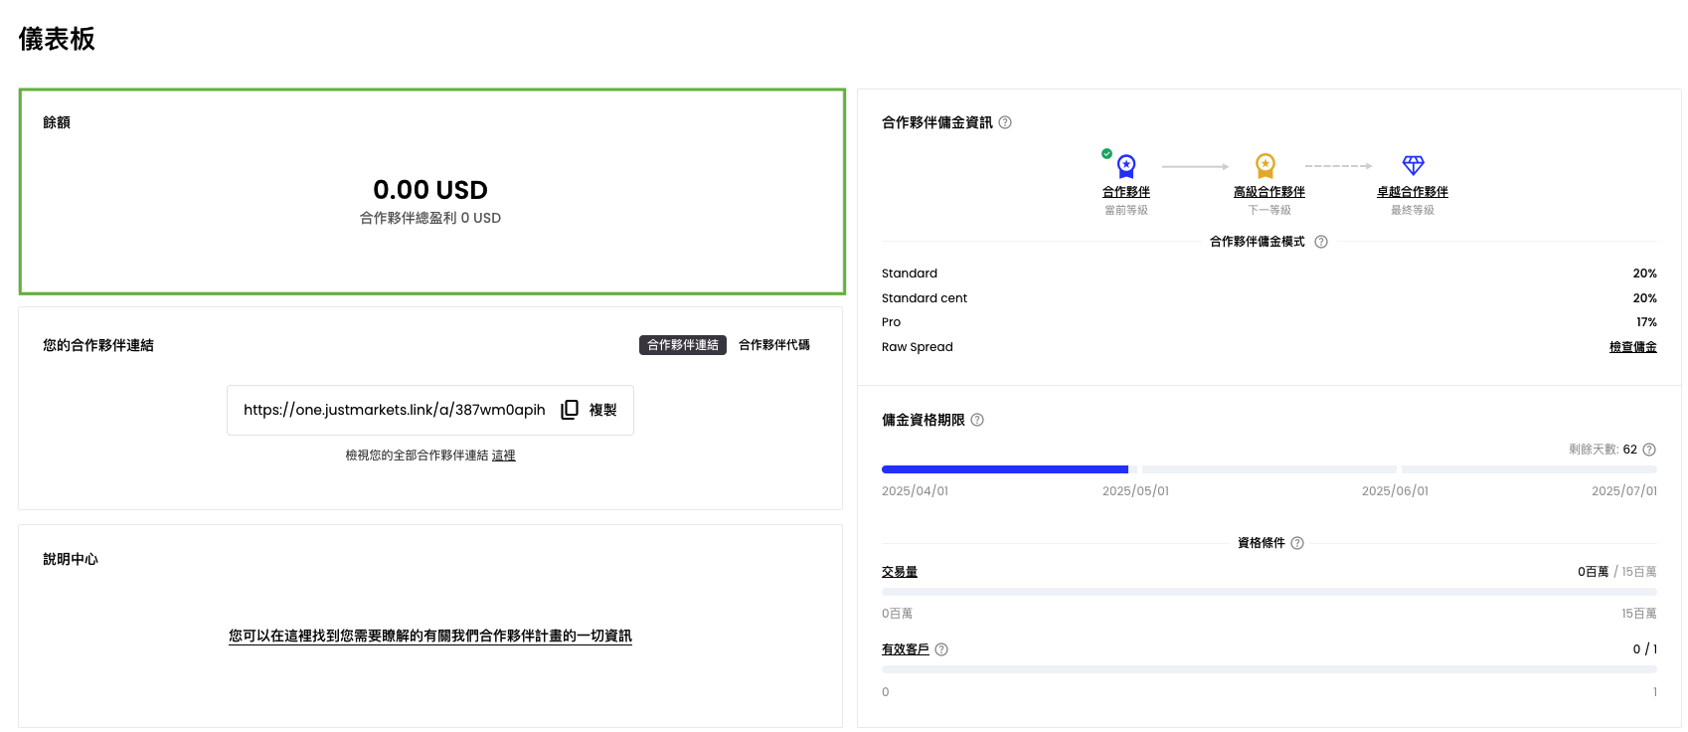The width and height of the screenshot is (1688, 732).
Task: Open help icon next to 資格條件
Action: point(1297,543)
